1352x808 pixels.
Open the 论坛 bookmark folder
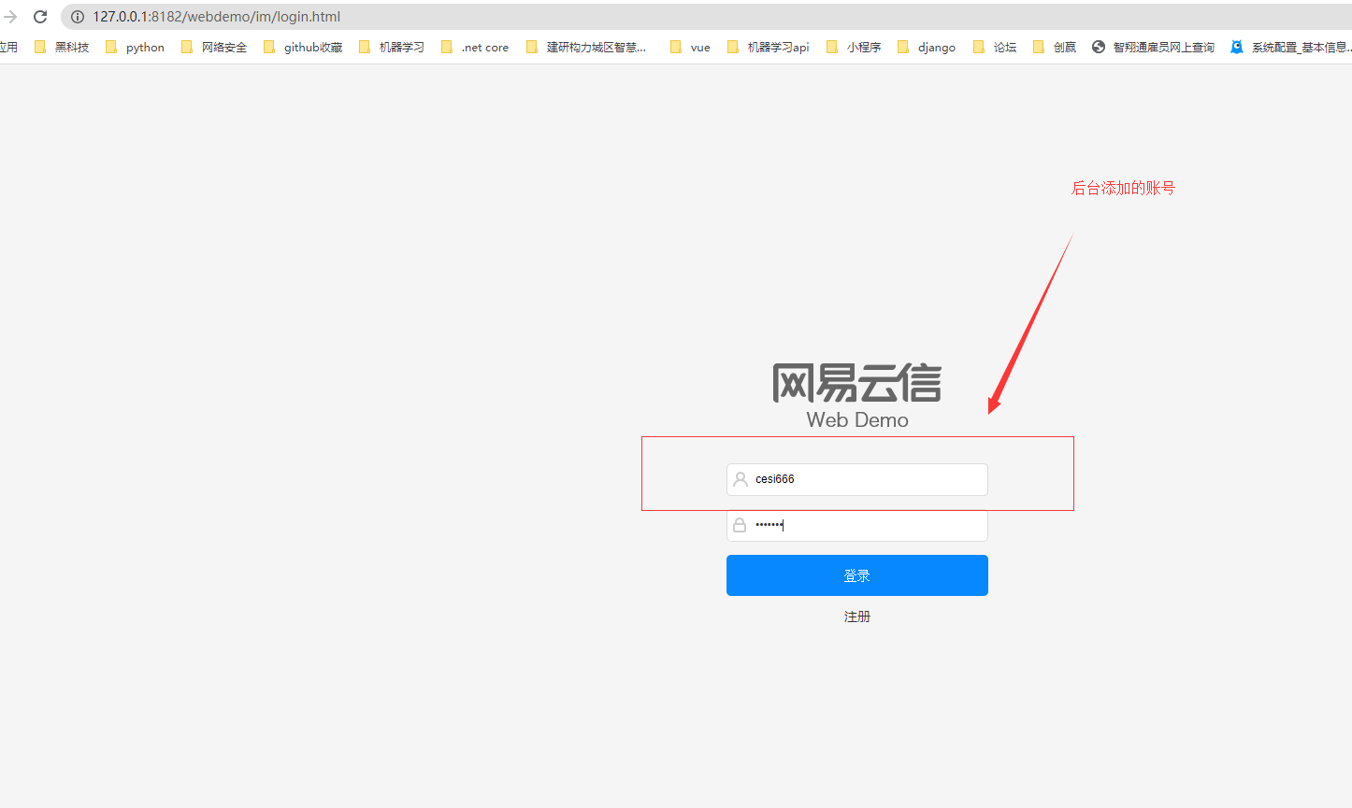995,47
